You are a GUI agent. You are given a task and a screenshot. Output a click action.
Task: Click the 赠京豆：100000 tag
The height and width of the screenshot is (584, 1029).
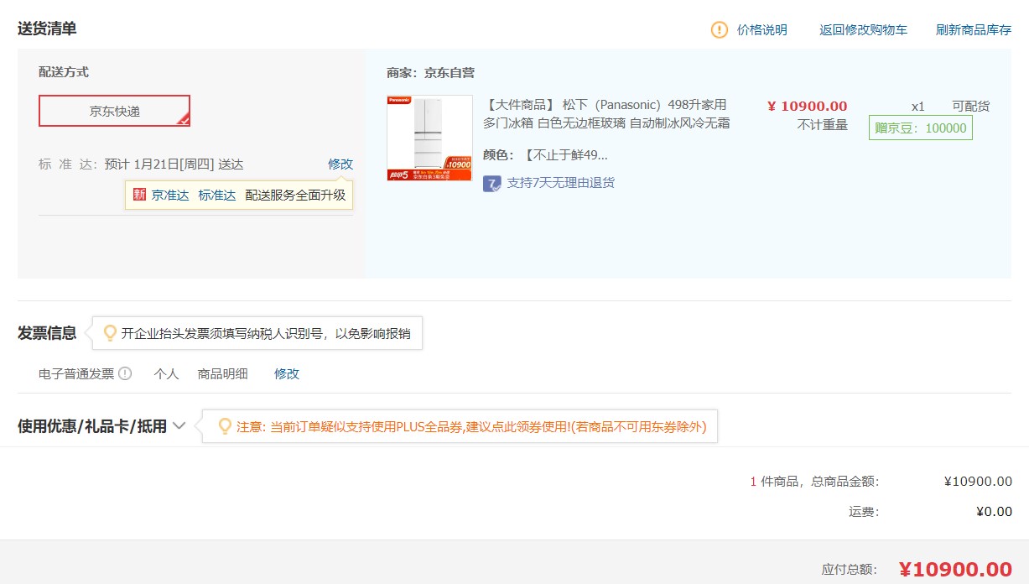[921, 128]
